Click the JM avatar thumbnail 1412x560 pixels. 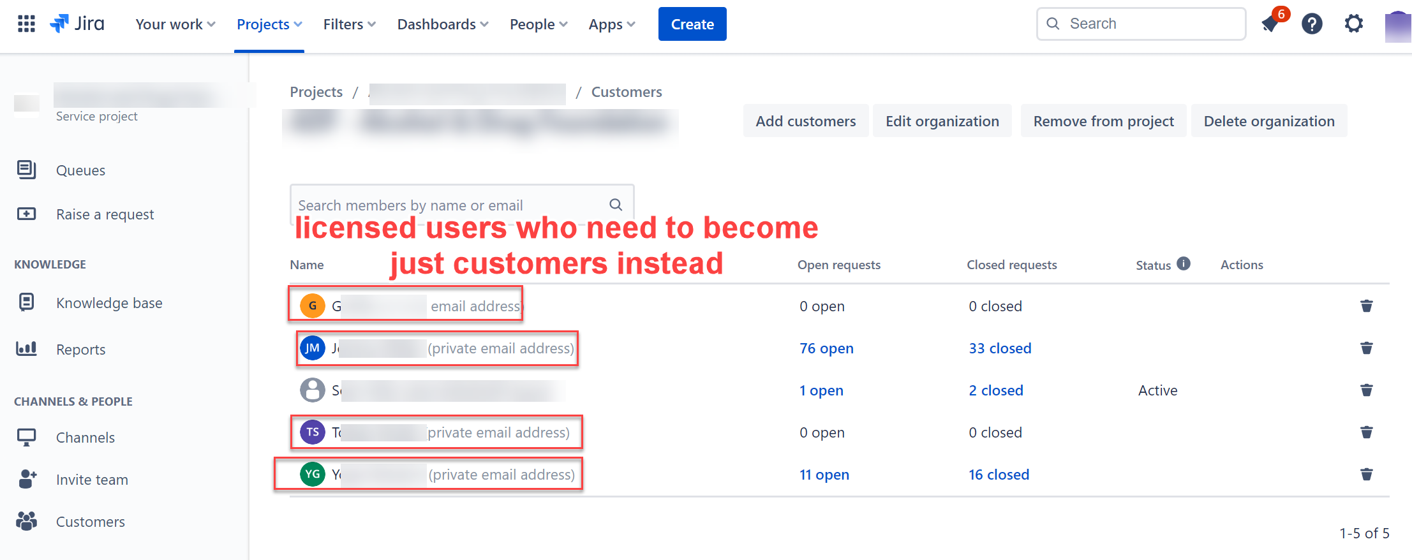click(313, 348)
